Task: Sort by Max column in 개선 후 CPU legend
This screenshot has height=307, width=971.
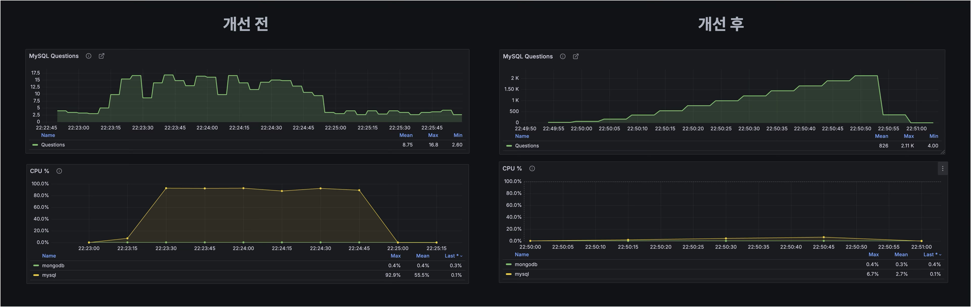Action: (873, 255)
